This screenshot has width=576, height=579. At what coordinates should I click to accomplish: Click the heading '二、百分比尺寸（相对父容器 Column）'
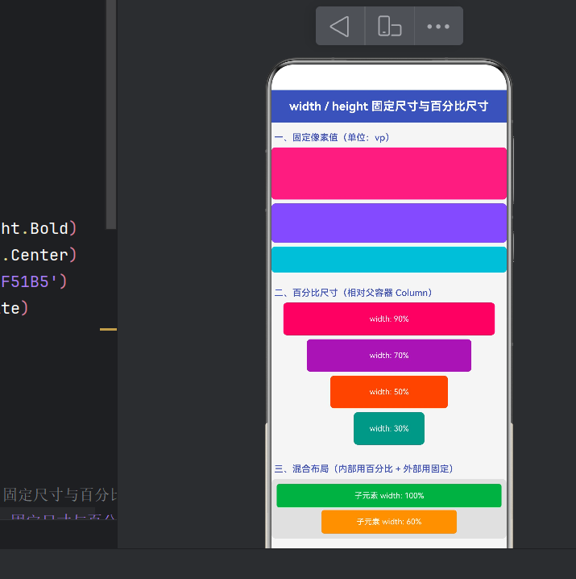[x=353, y=293]
